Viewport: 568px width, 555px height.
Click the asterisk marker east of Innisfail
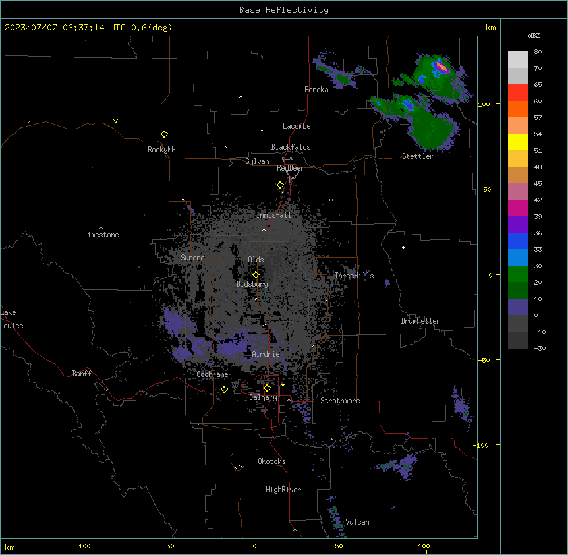coord(331,200)
